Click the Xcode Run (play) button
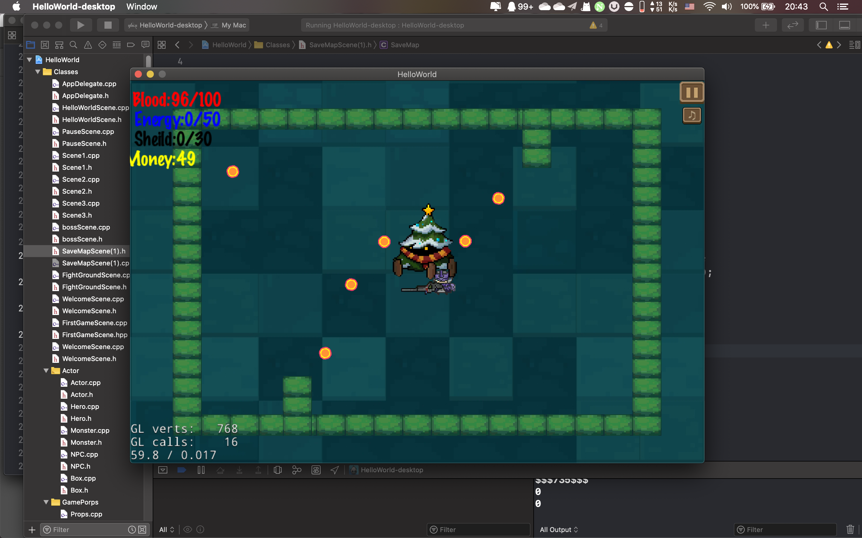Viewport: 862px width, 538px height. coord(81,25)
